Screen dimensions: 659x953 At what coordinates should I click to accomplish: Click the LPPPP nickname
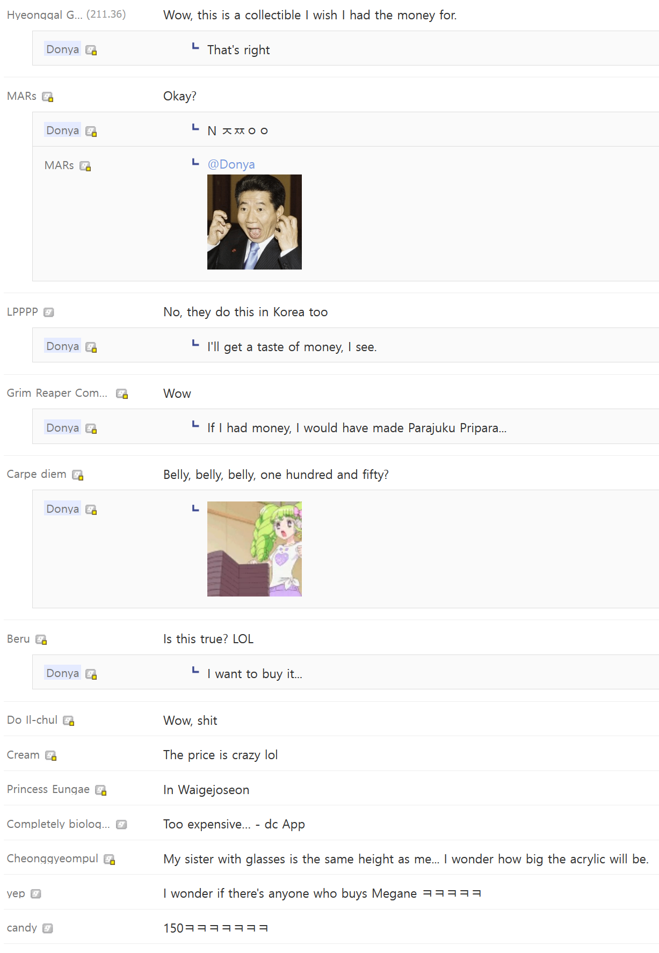point(23,312)
